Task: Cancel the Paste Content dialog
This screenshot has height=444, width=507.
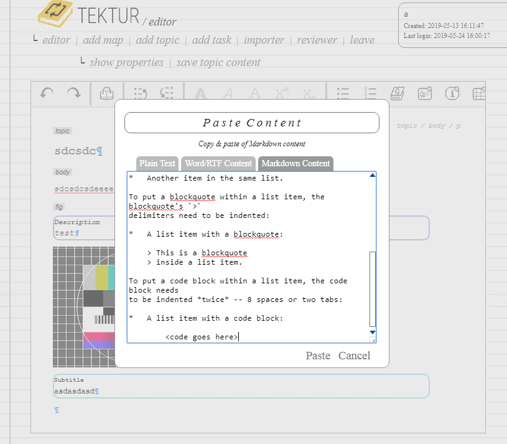Action: (x=354, y=356)
